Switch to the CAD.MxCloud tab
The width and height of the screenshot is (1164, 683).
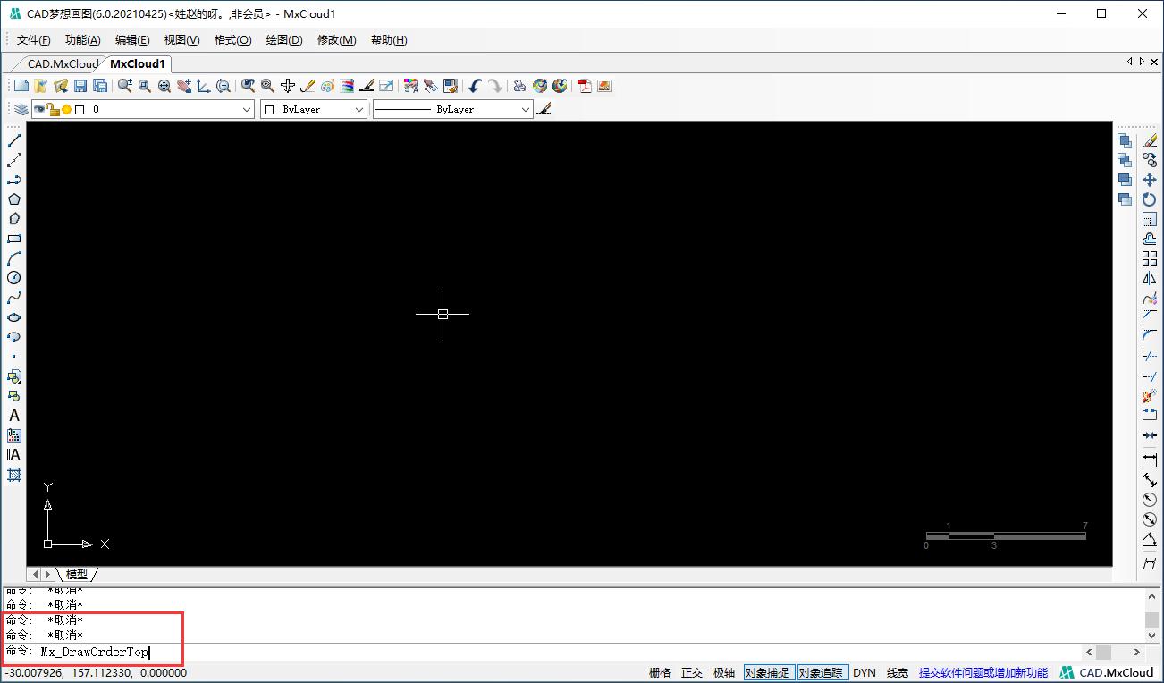[63, 63]
